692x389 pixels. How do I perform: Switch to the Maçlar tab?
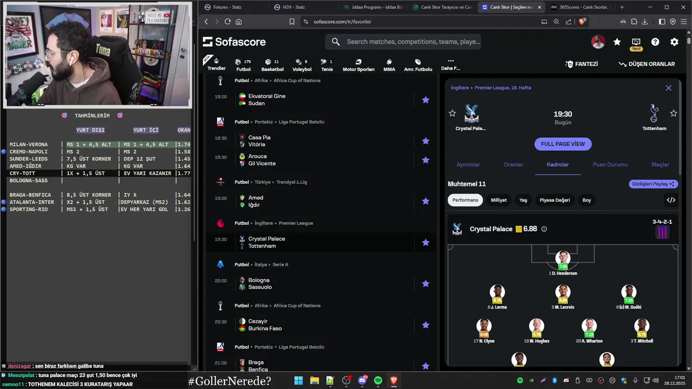click(x=660, y=164)
